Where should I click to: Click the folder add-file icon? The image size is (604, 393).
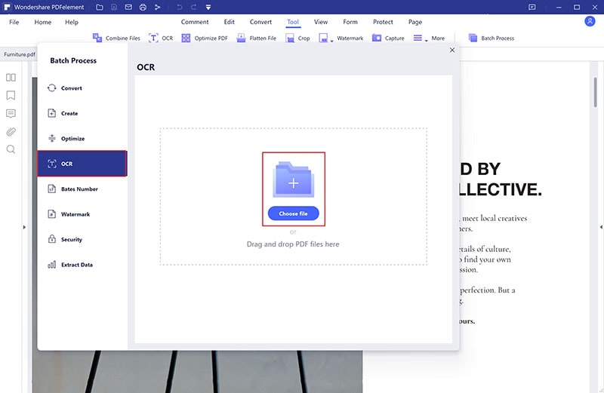click(294, 180)
